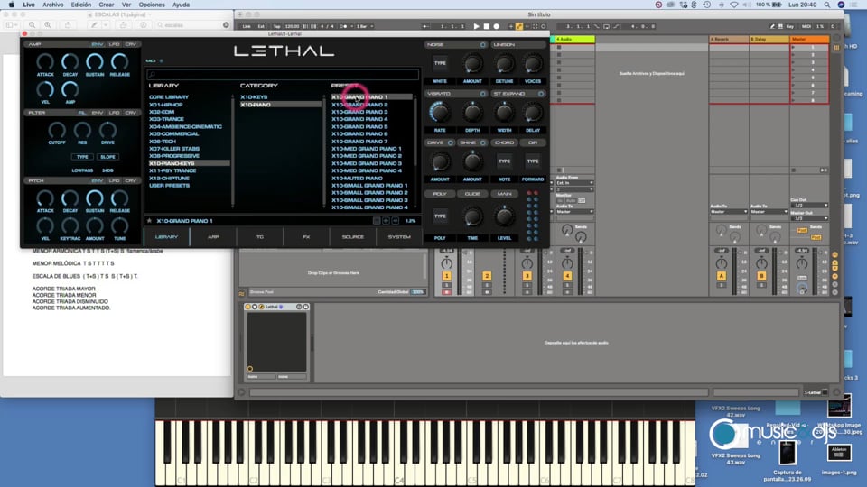Image resolution: width=867 pixels, height=487 pixels.
Task: Switch to the SYSTEM tab in Lethal
Action: 399,237
